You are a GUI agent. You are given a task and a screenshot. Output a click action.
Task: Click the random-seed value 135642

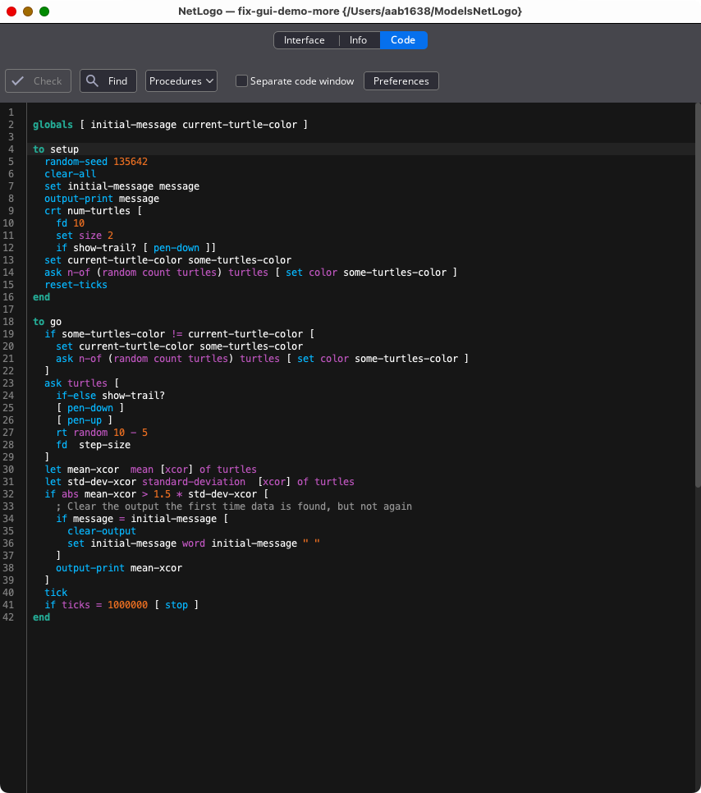[x=131, y=162]
